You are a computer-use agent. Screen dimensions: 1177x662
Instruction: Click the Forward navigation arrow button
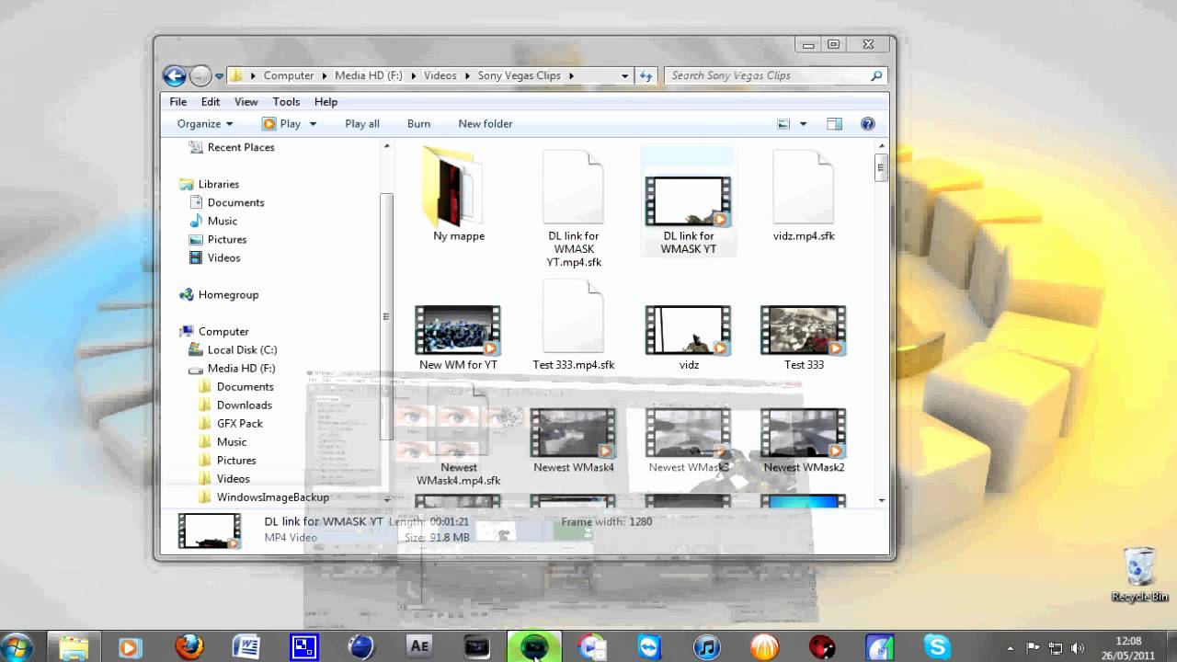click(x=200, y=75)
